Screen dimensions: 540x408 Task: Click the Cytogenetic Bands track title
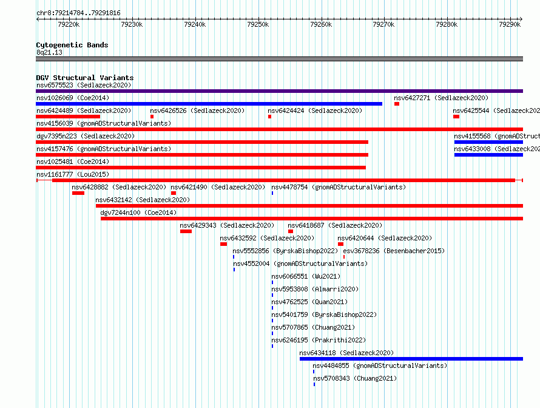click(x=72, y=45)
